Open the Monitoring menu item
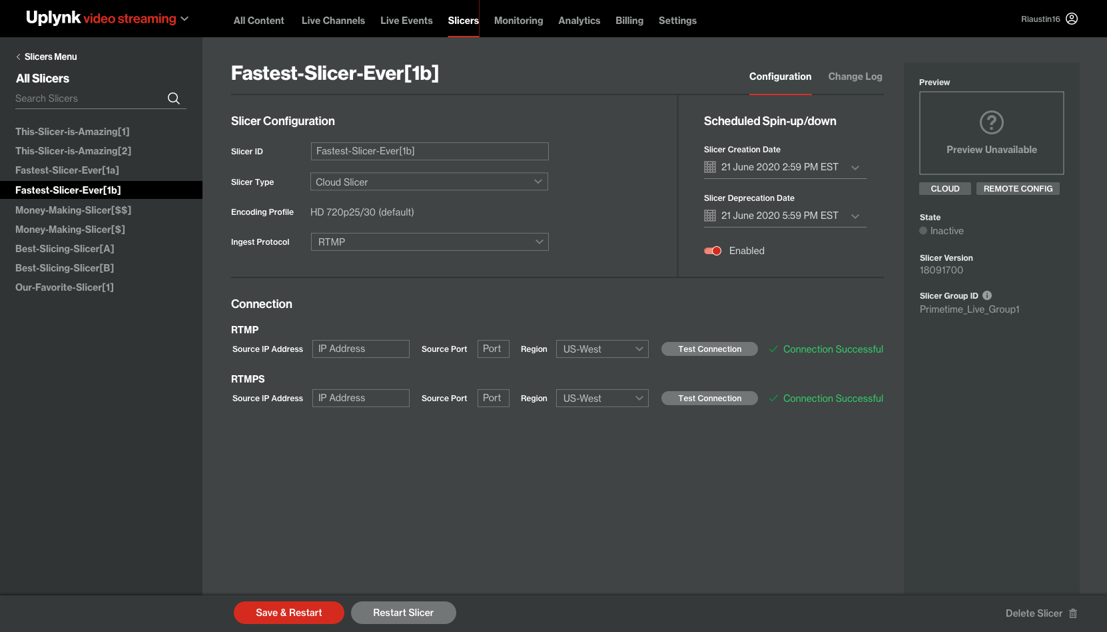 pos(518,21)
